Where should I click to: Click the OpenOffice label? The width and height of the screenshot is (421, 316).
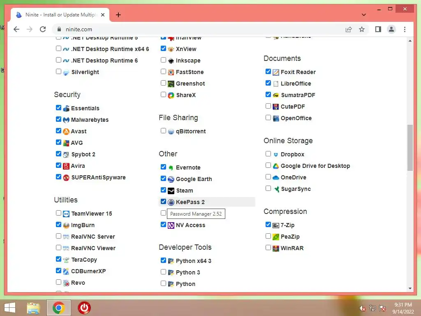pos(296,118)
